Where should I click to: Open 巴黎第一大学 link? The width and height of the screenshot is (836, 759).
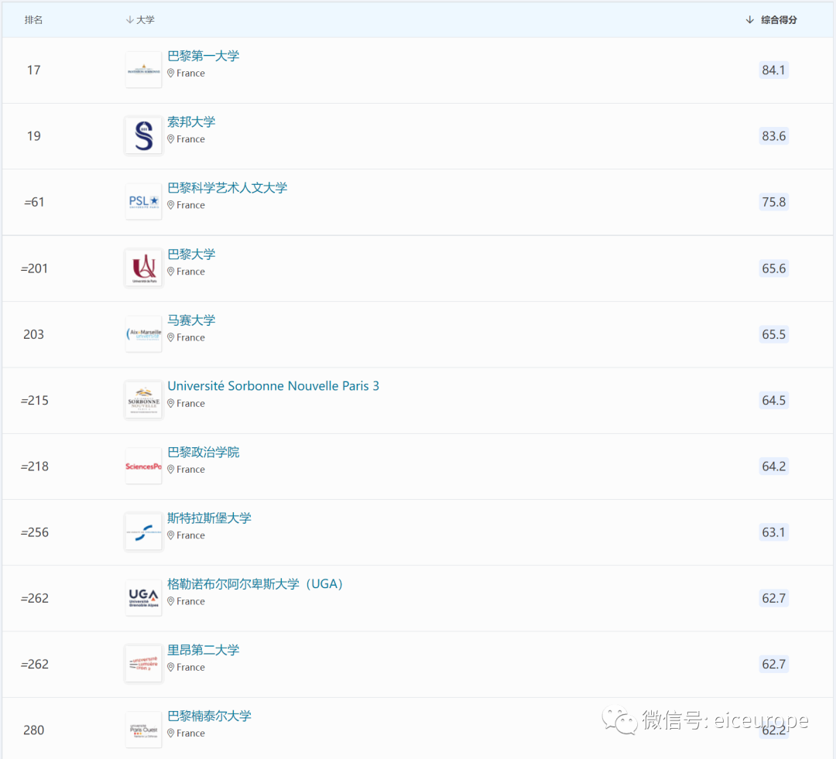(x=203, y=56)
